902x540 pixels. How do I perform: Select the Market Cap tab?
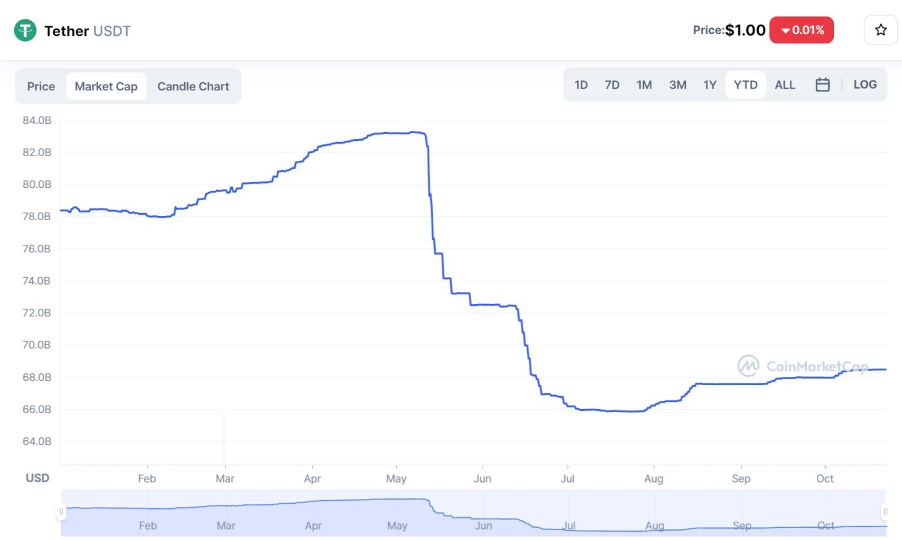pyautogui.click(x=106, y=86)
